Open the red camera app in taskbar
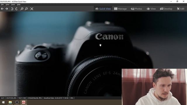 coord(24,102)
